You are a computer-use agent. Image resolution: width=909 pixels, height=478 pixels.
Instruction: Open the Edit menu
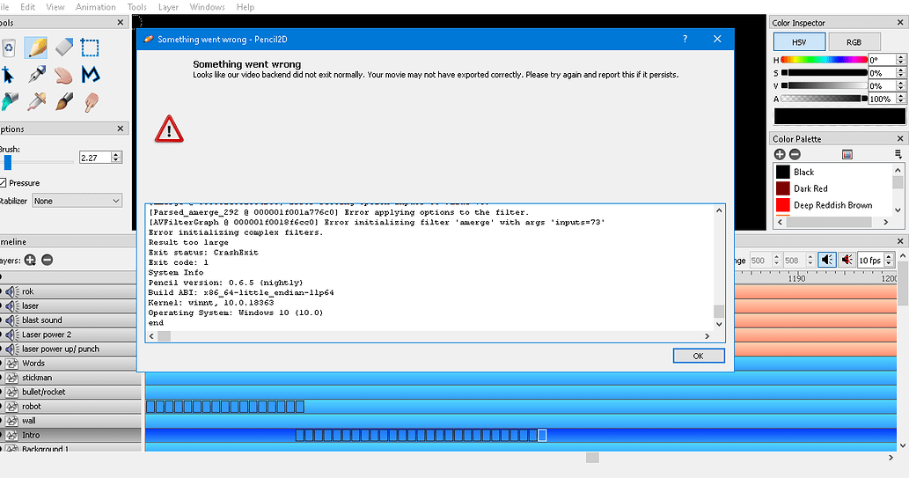point(28,7)
